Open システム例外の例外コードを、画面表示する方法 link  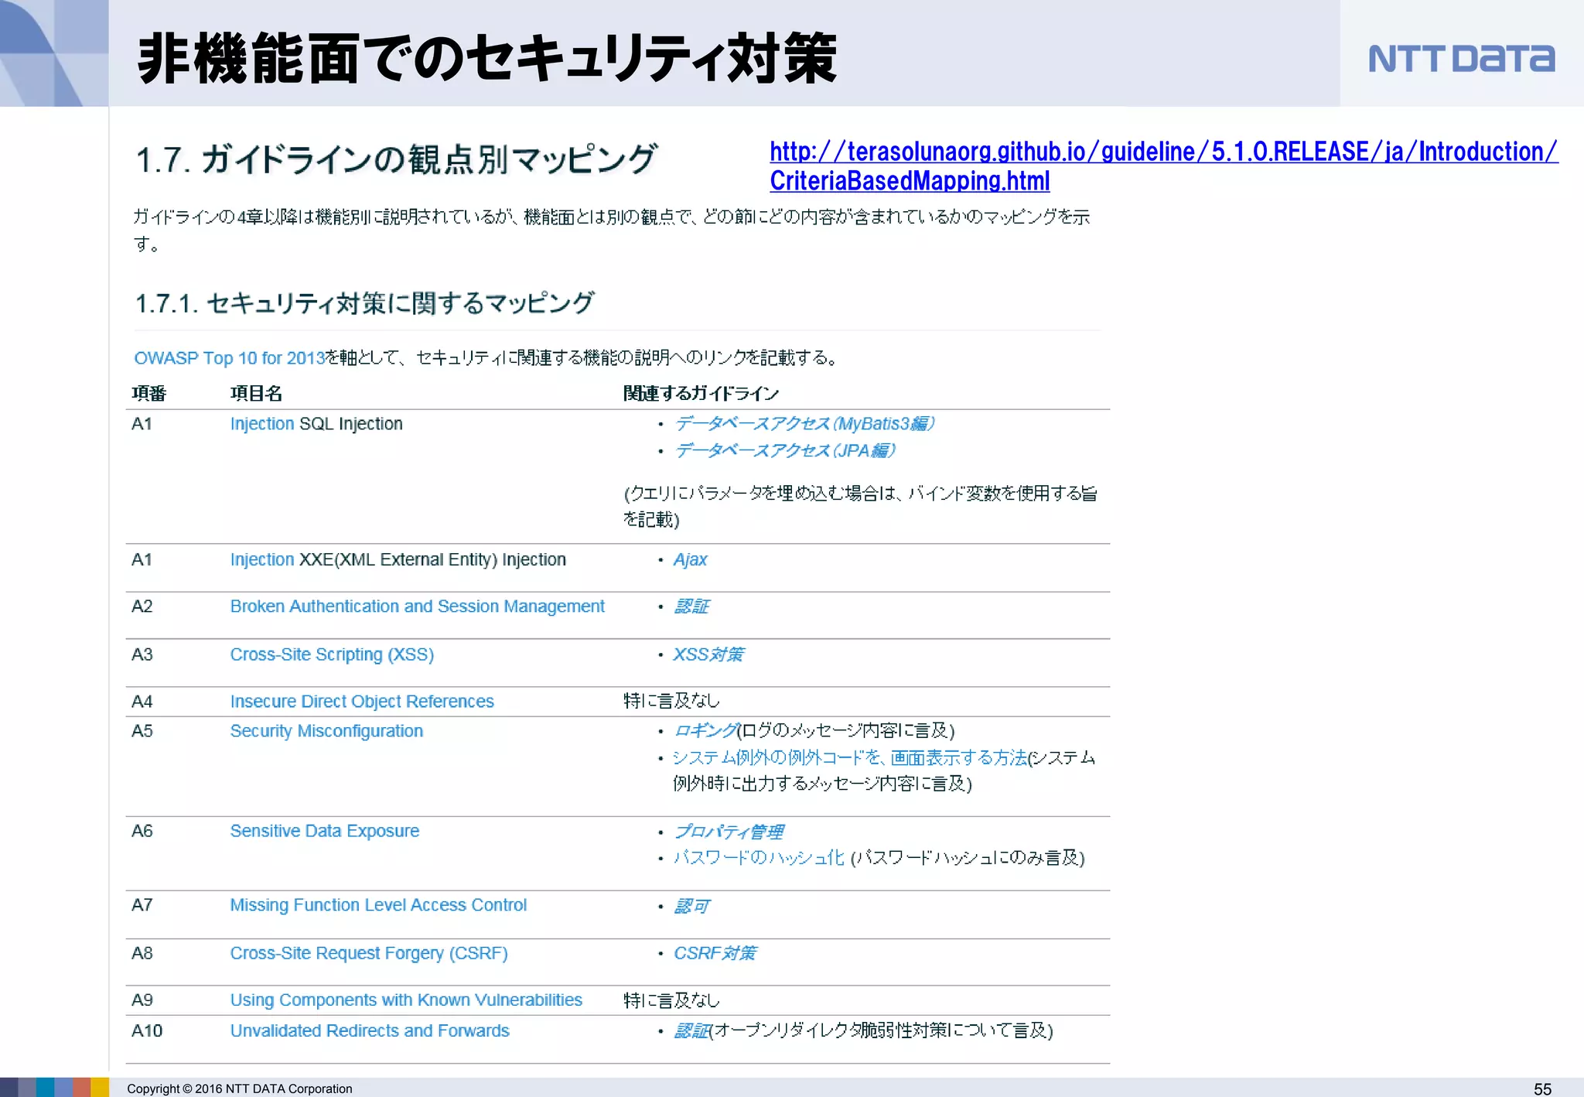pos(850,757)
